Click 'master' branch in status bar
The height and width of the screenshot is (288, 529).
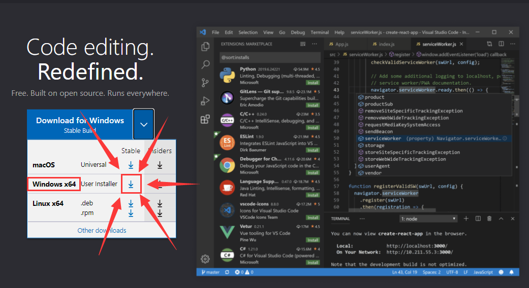[210, 272]
